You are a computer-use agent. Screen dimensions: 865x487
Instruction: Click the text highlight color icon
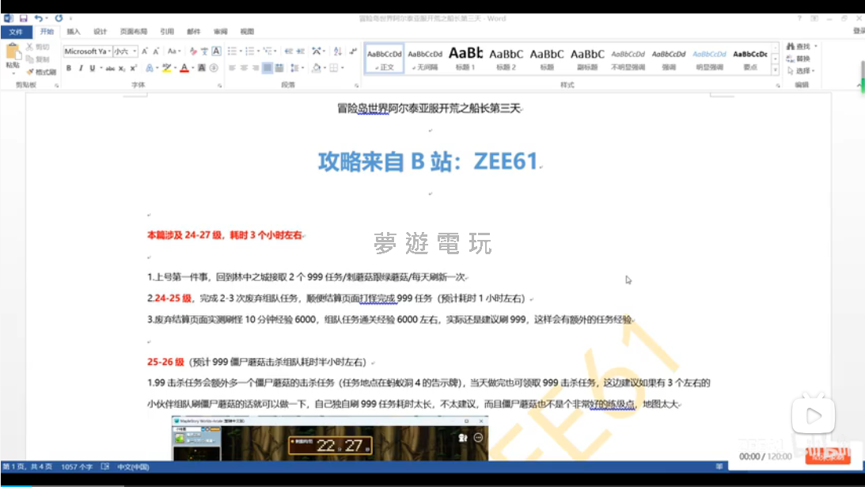tap(167, 68)
